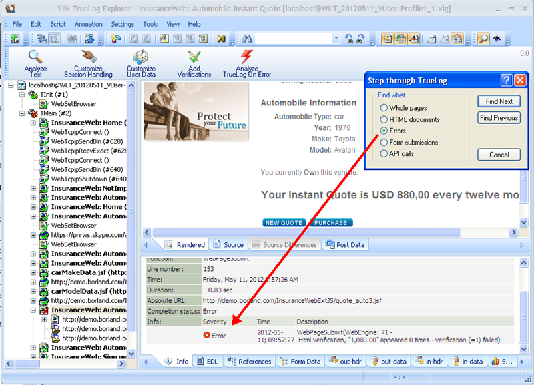Open the Animation menu

tap(88, 24)
